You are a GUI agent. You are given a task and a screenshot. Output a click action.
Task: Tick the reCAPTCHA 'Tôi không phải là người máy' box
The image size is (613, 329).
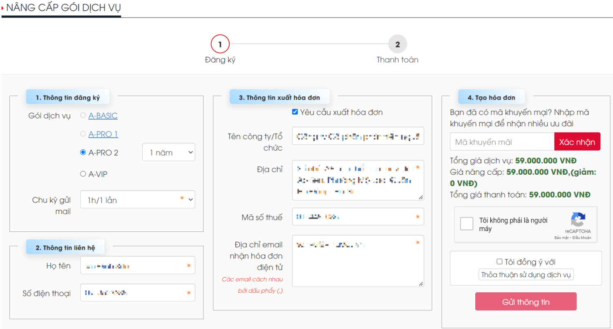[467, 224]
